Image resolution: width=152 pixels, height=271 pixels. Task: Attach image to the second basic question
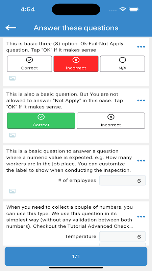[12, 135]
